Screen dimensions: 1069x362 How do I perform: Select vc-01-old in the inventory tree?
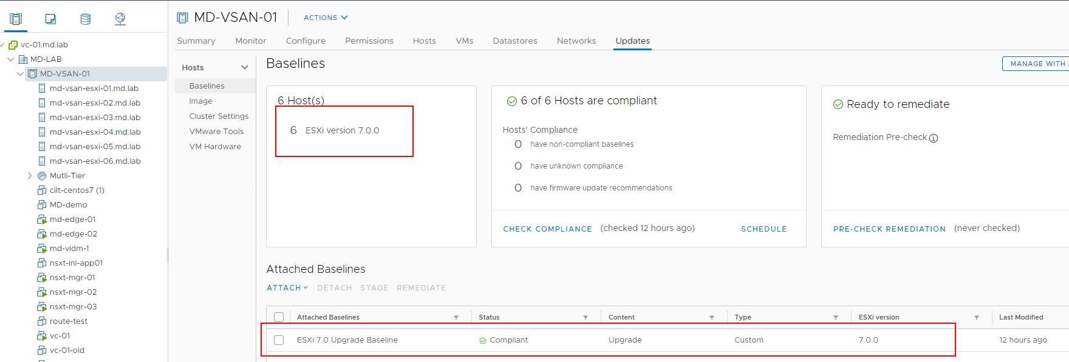[67, 350]
